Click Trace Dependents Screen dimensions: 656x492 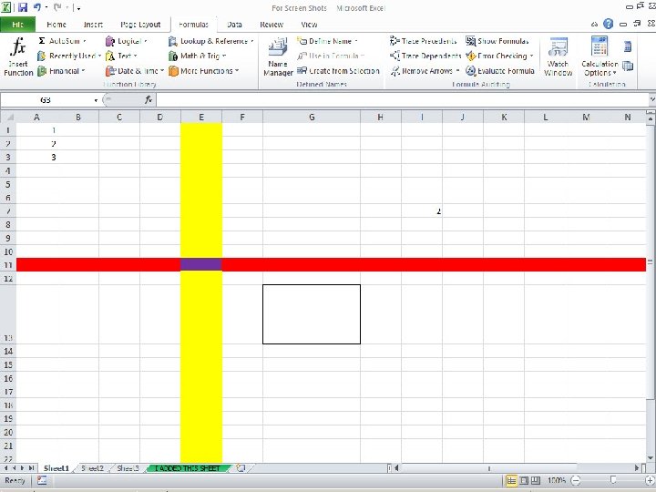click(425, 56)
